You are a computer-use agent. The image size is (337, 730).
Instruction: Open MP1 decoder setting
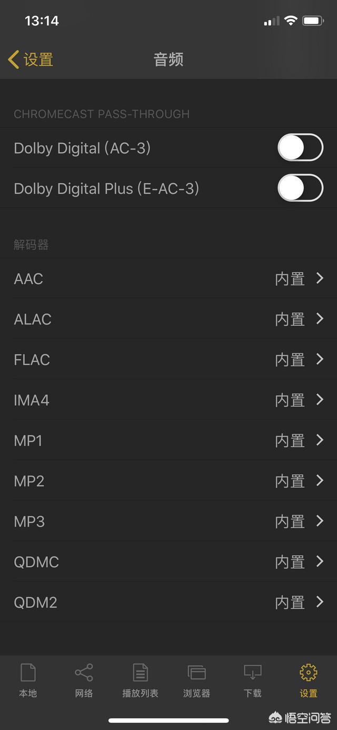(x=168, y=440)
